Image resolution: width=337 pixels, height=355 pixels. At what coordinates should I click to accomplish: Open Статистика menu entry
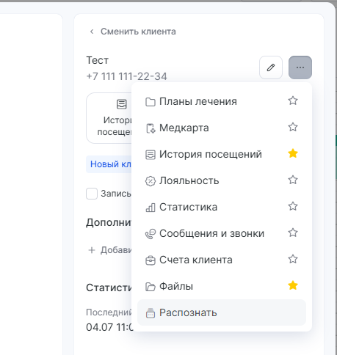[222, 207]
